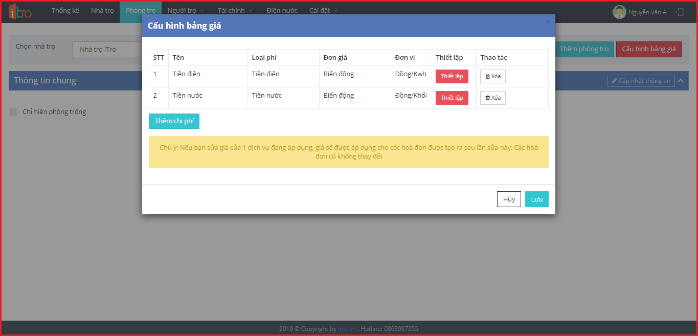
Task: Click Cập nhật thông tin pencil button
Action: click(640, 81)
